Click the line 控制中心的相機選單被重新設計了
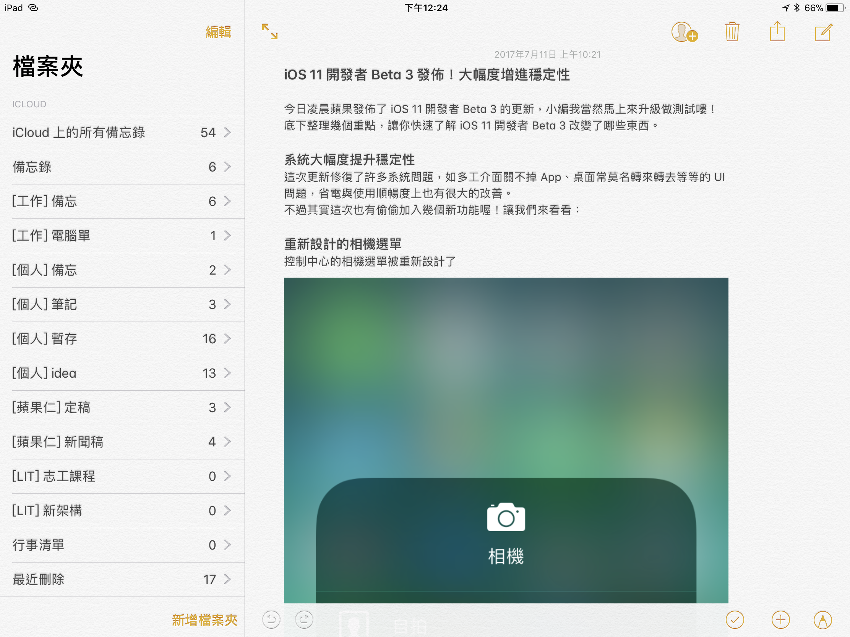Image resolution: width=850 pixels, height=637 pixels. (370, 262)
